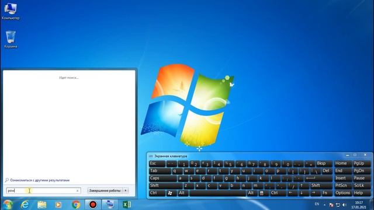Tap the right arrow key on the keyboard

point(313,193)
